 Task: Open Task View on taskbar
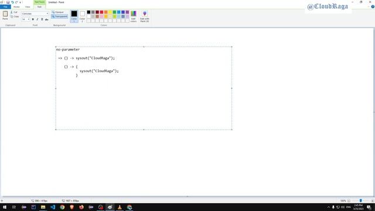(x=14, y=207)
